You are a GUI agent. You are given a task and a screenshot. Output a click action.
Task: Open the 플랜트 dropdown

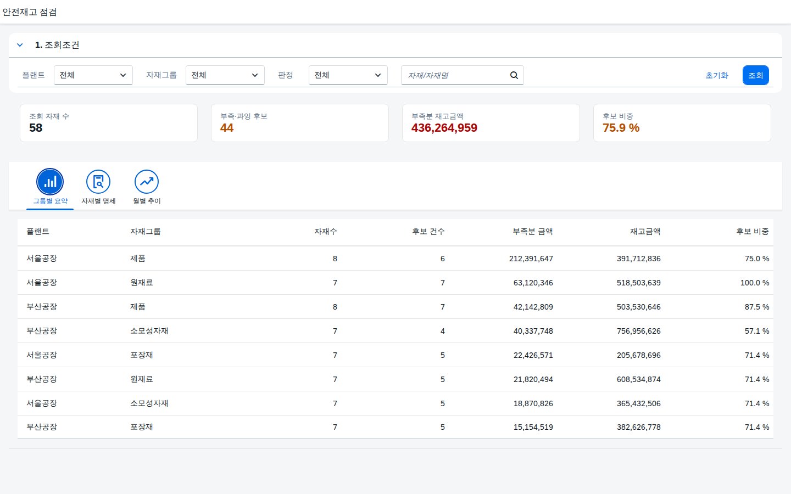[x=93, y=75]
